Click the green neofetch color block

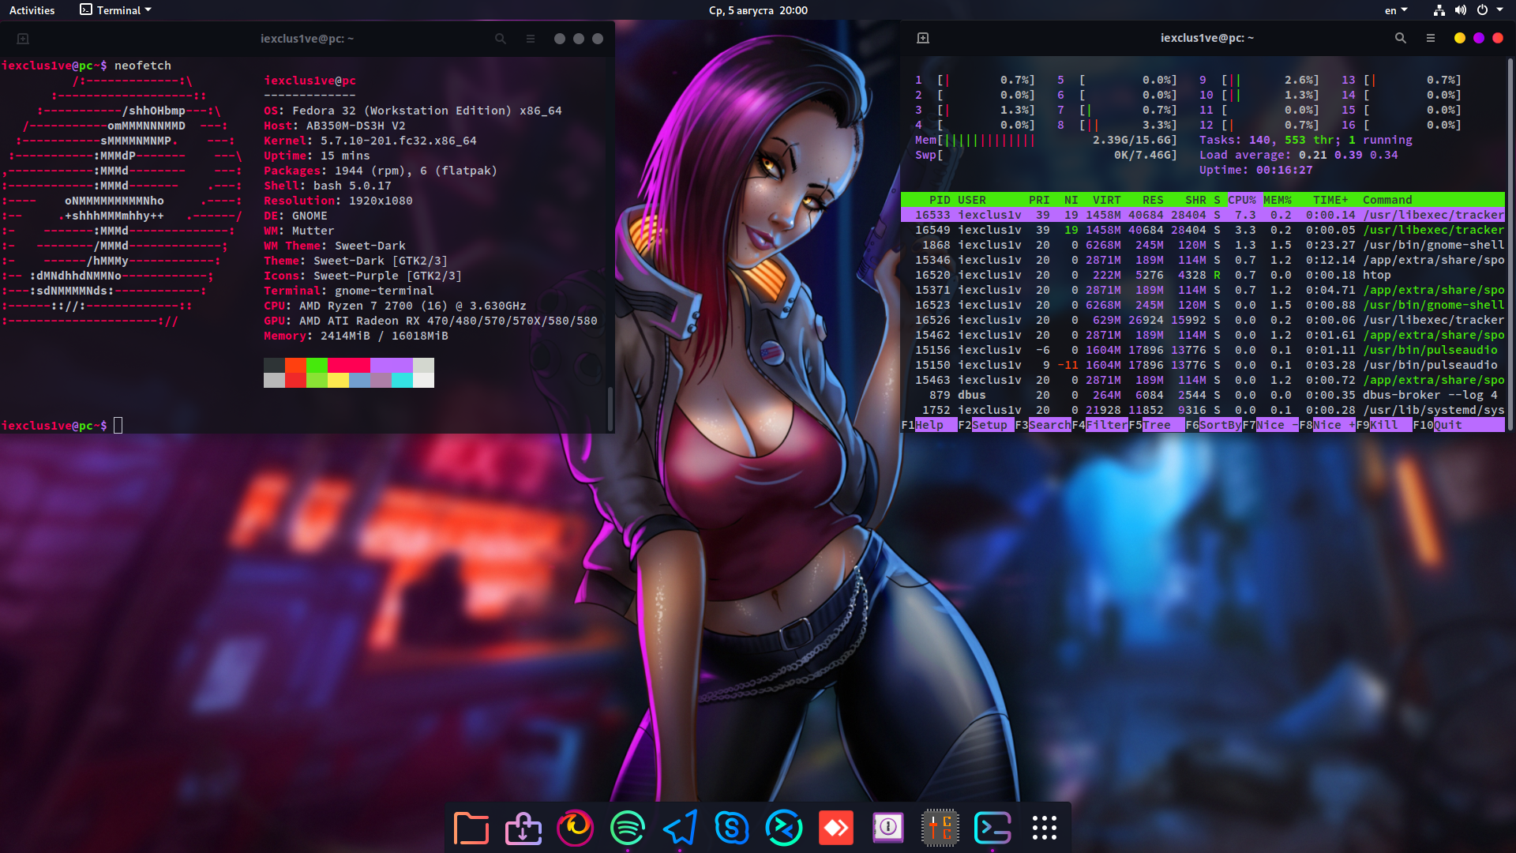pyautogui.click(x=317, y=366)
